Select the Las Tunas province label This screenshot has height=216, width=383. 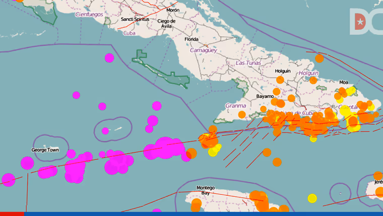[x=248, y=63]
